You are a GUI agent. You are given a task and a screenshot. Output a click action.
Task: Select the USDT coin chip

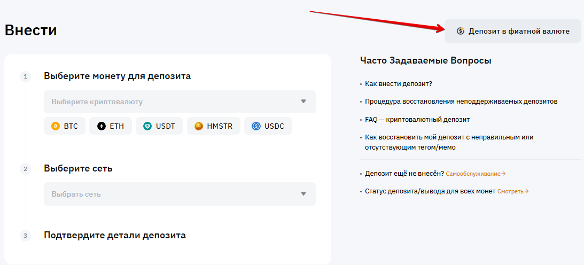pos(159,126)
